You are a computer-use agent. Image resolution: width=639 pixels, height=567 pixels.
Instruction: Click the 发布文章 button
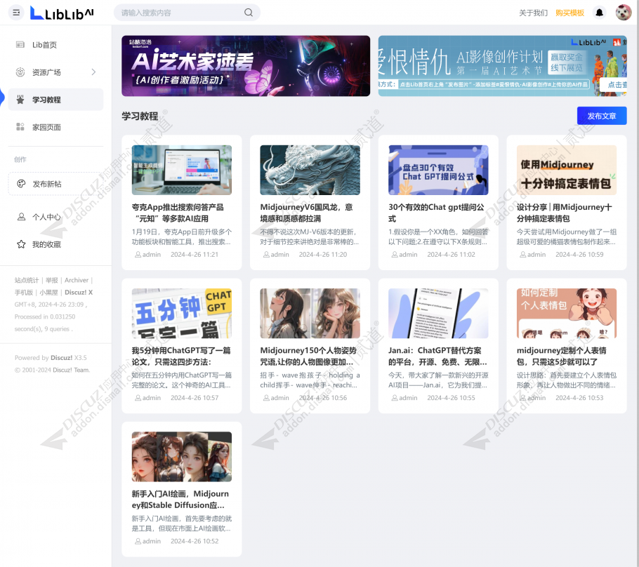(602, 116)
